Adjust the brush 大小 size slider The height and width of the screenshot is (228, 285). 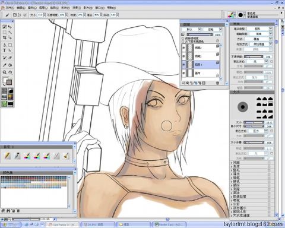click(x=254, y=122)
